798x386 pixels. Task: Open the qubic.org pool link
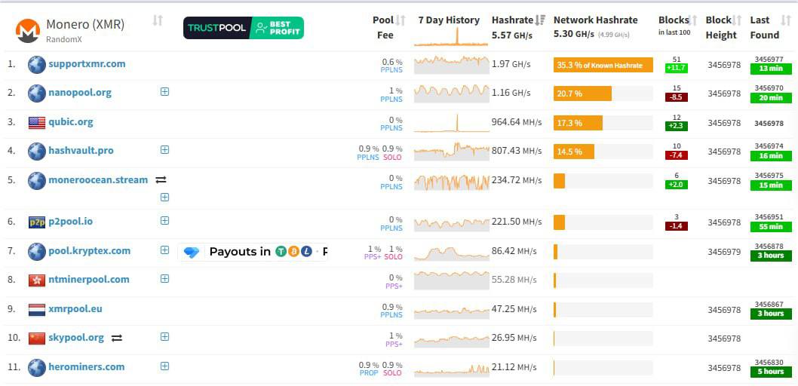(x=71, y=122)
